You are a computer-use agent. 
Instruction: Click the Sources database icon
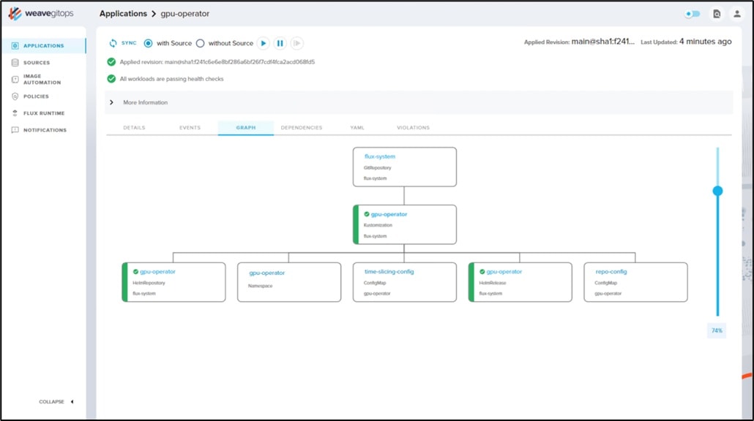tap(15, 62)
